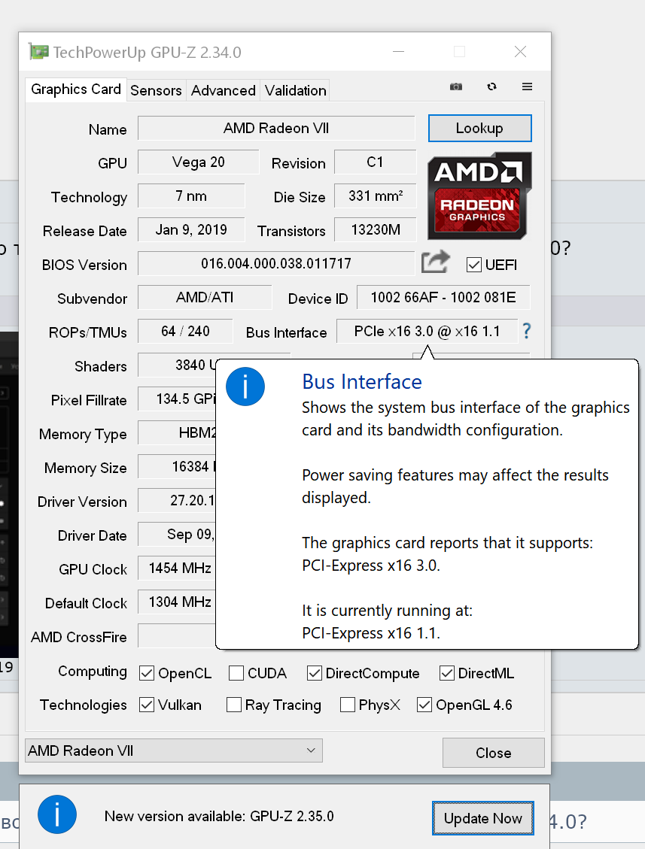Image resolution: width=645 pixels, height=849 pixels.
Task: Click the Update Now button
Action: 483,818
